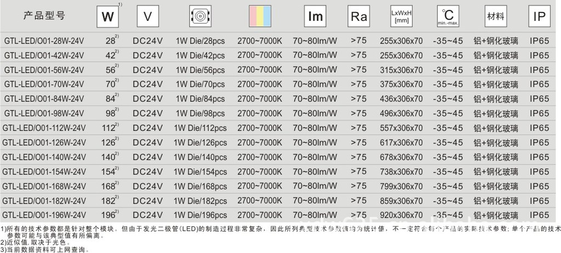
Task: Click the lm luminous flux icon
Action: pyautogui.click(x=316, y=16)
